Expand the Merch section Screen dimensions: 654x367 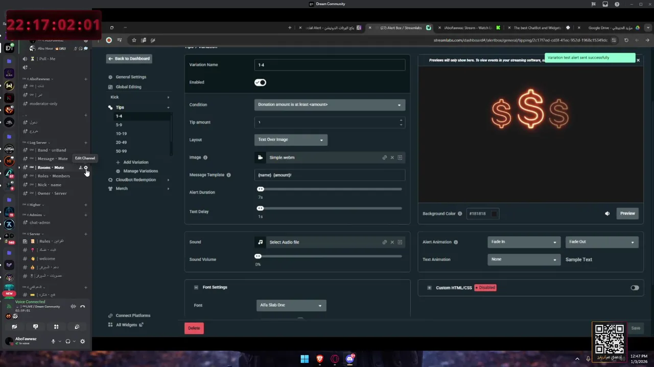[x=139, y=189]
